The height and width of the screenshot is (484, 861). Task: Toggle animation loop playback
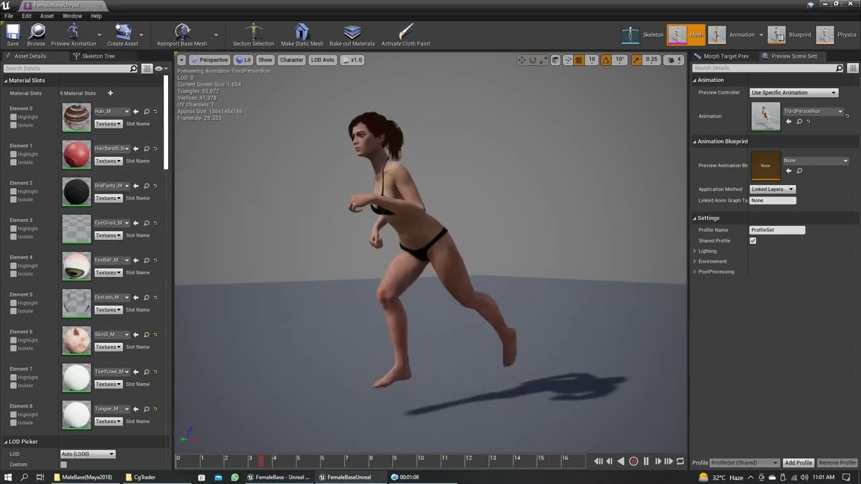pos(680,461)
